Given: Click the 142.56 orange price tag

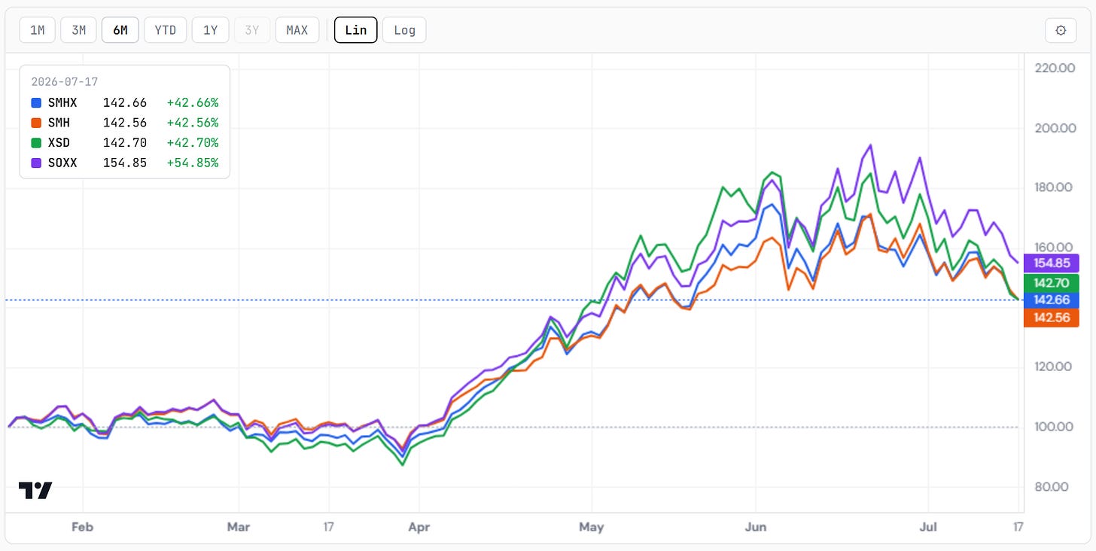Looking at the screenshot, I should coord(1052,318).
